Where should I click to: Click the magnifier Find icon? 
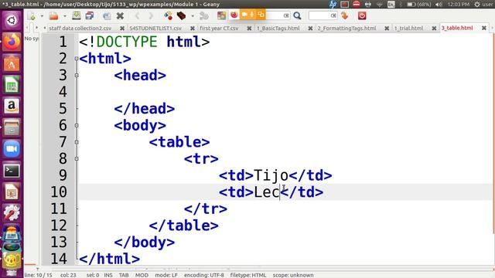[297, 15]
